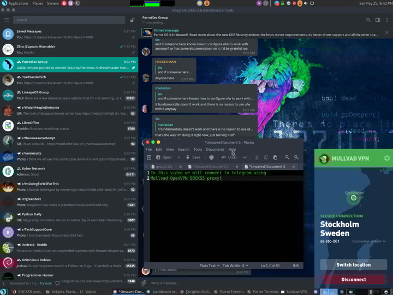Save the Pluma document

pyautogui.click(x=193, y=157)
